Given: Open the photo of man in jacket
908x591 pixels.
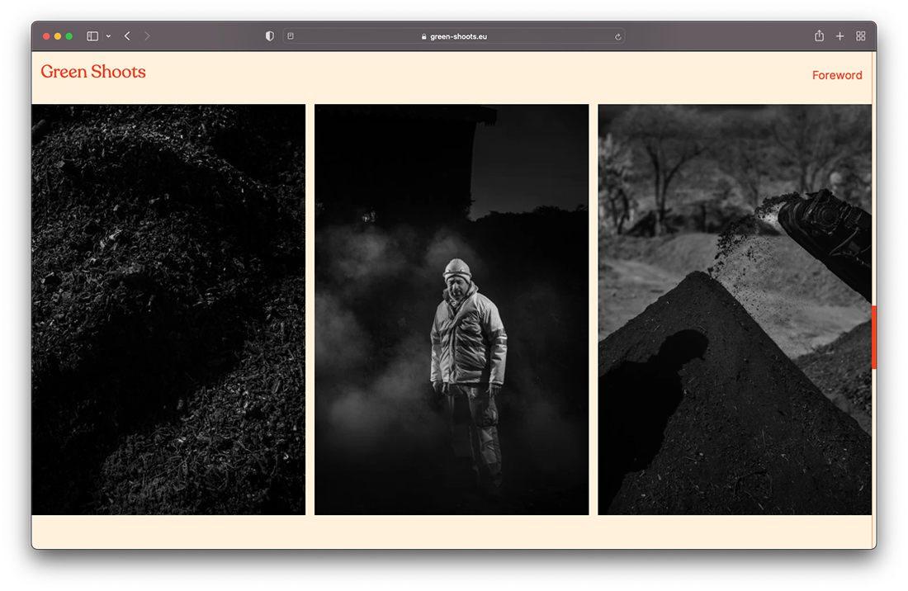Looking at the screenshot, I should 452,309.
